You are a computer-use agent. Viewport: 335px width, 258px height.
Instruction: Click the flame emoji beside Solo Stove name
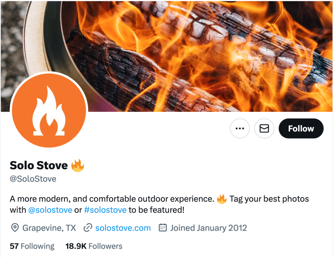[x=78, y=165]
